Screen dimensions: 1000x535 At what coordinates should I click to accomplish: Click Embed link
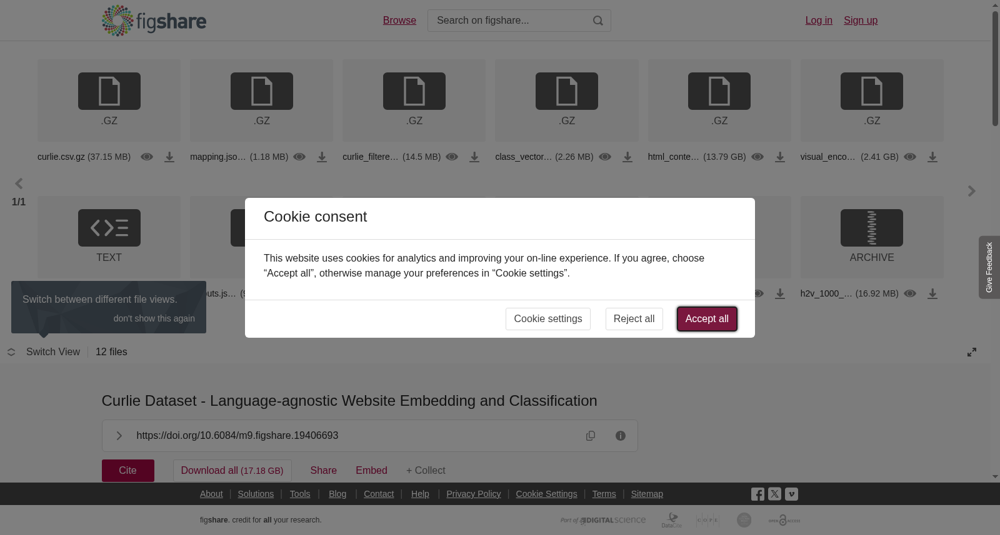click(x=371, y=471)
